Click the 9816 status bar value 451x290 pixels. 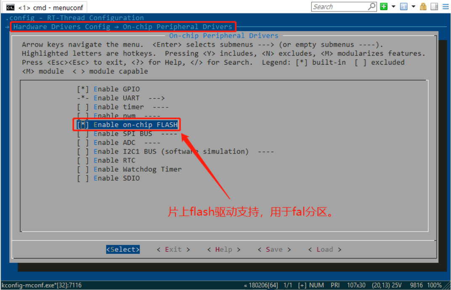coord(416,285)
